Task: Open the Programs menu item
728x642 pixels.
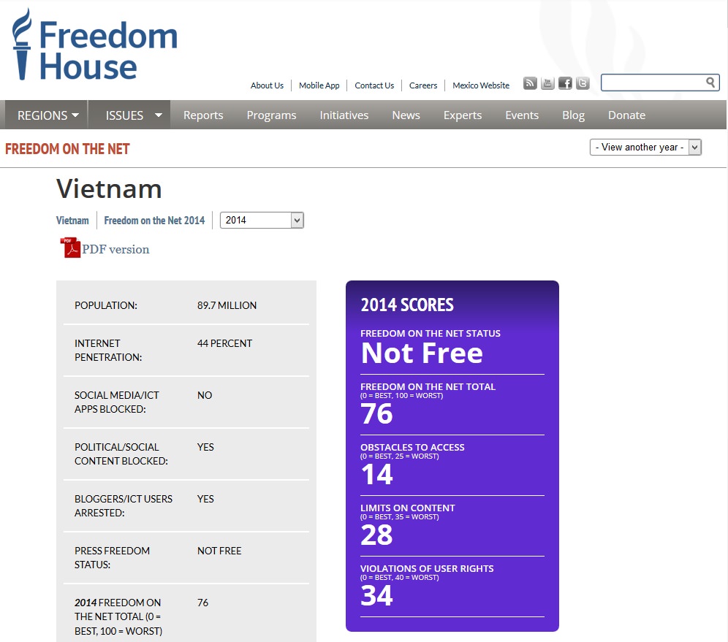Action: click(x=271, y=115)
